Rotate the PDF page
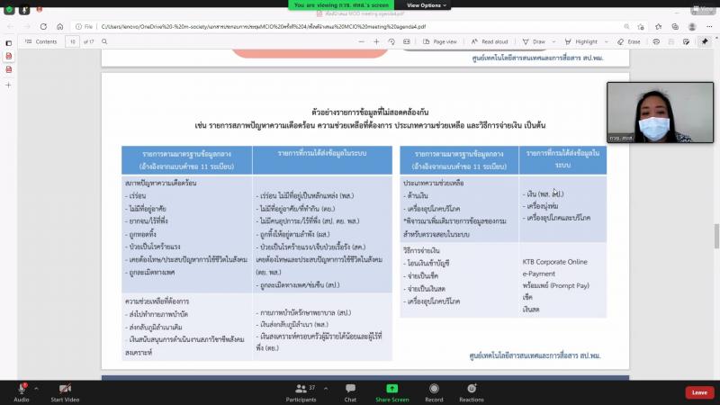The image size is (720, 405). (391, 41)
